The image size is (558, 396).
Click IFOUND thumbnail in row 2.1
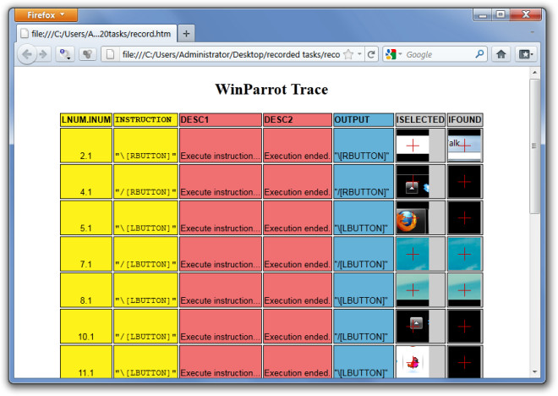464,146
